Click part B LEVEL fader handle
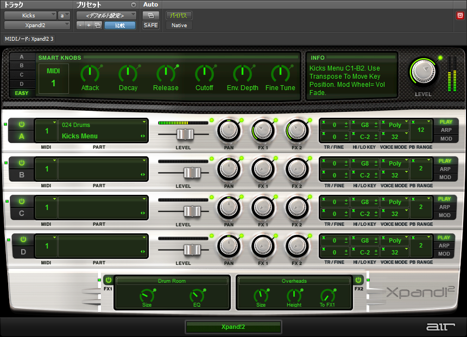The height and width of the screenshot is (337, 467). pyautogui.click(x=192, y=173)
